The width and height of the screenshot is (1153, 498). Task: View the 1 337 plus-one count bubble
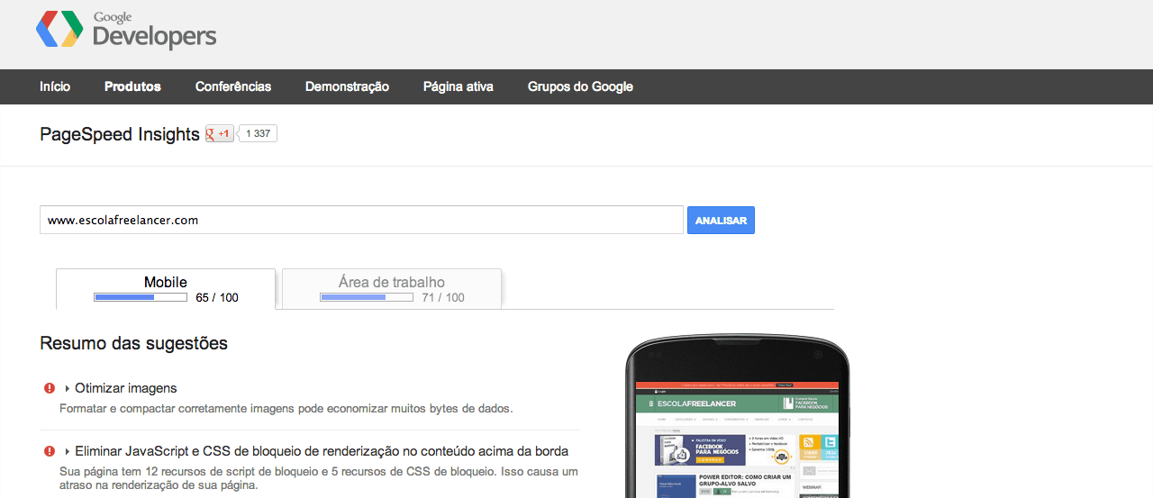tap(258, 133)
